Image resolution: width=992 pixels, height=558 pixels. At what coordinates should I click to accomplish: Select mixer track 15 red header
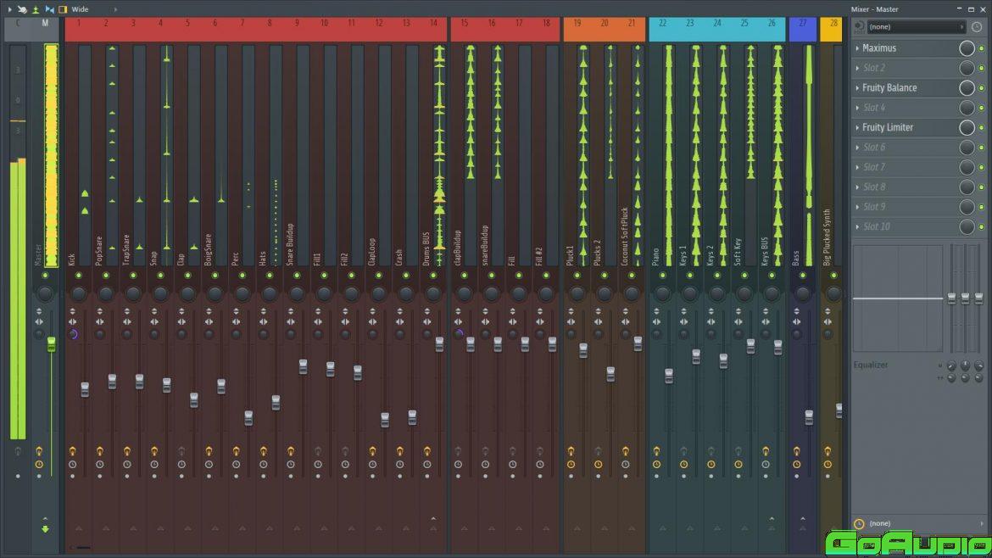465,30
